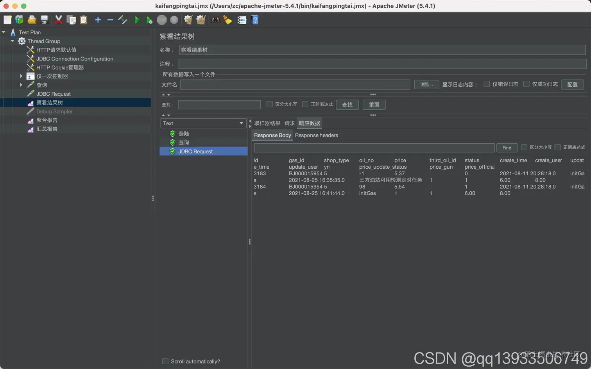Click the Clear All results icon

coord(201,20)
